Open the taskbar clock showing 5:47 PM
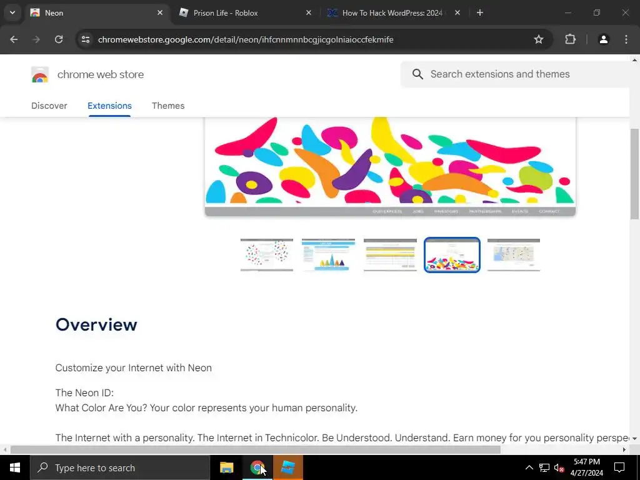This screenshot has width=640, height=480. point(586,467)
